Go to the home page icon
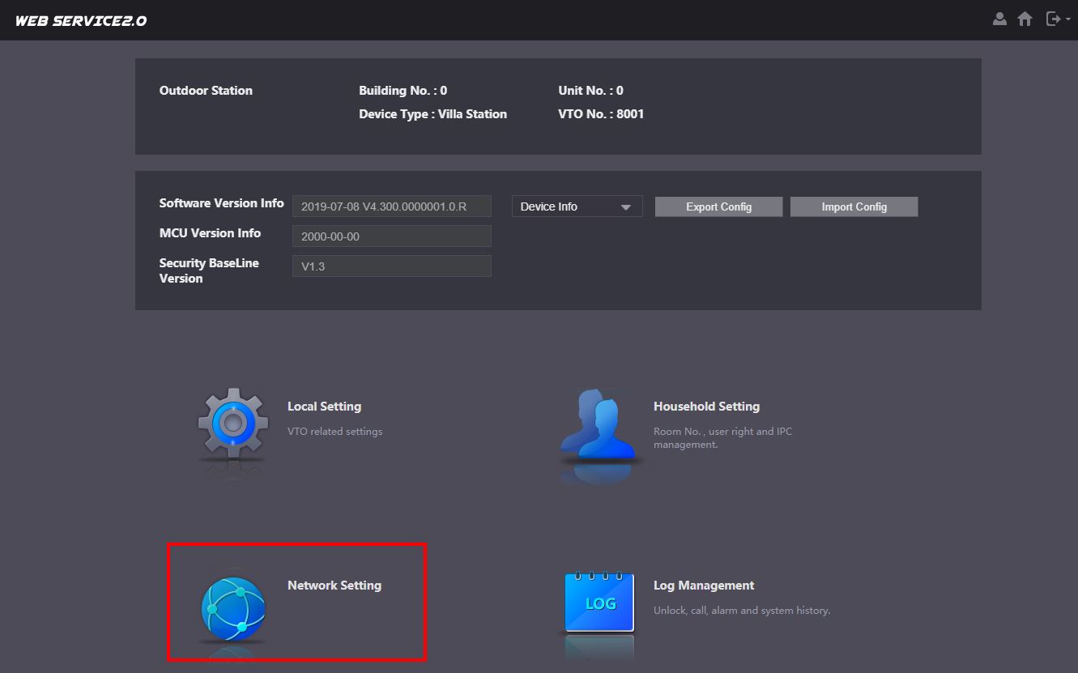Viewport: 1078px width, 673px height. point(1025,19)
